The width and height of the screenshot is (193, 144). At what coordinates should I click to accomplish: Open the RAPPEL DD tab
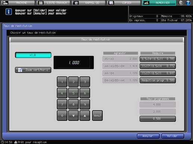point(88,3)
